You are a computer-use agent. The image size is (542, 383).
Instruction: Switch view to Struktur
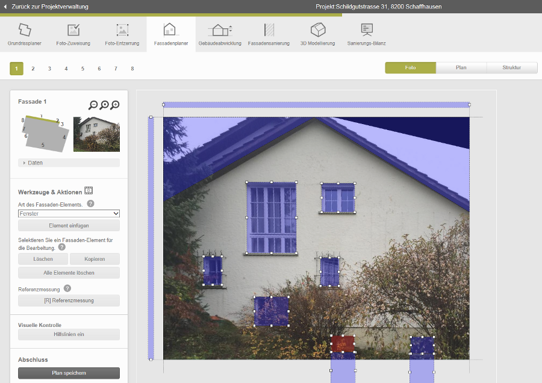pos(511,67)
